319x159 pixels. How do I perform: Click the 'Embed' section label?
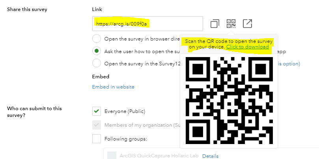point(101,76)
